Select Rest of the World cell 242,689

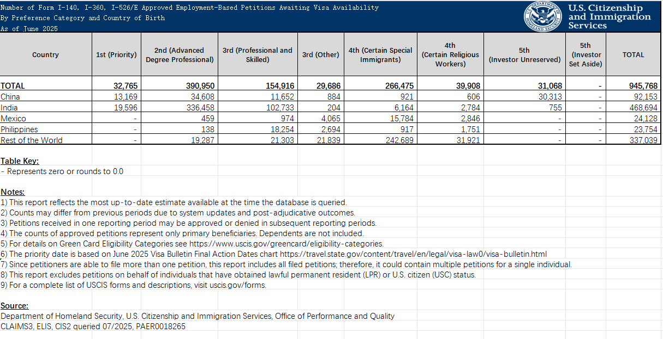pyautogui.click(x=380, y=140)
